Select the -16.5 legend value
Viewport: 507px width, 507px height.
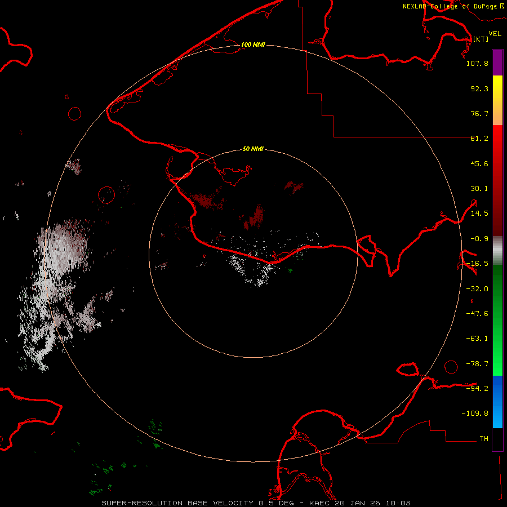477,264
